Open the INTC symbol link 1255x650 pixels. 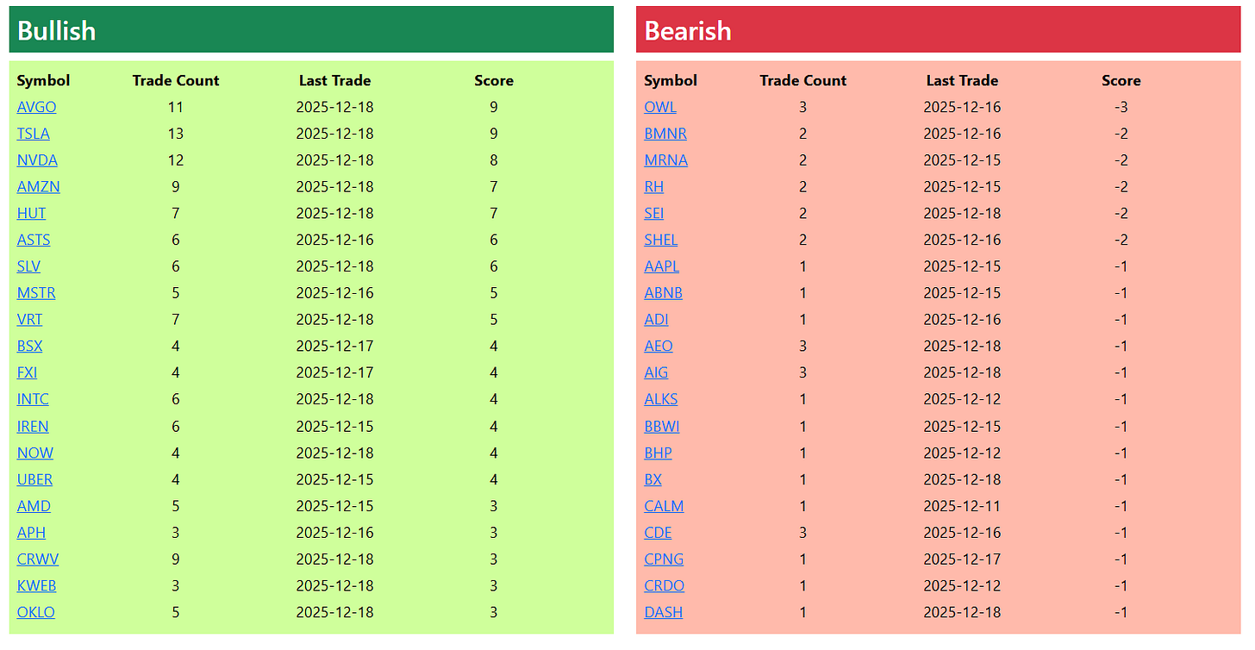pos(33,400)
